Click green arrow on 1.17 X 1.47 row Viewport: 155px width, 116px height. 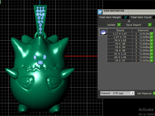click(x=152, y=34)
